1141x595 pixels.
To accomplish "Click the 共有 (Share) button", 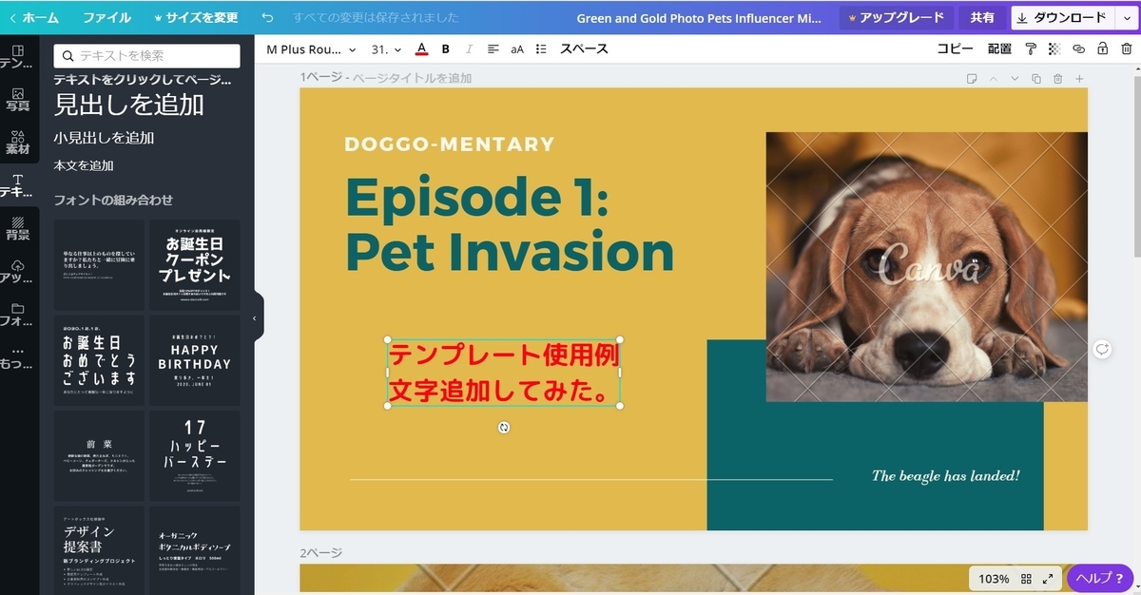I will 981,17.
